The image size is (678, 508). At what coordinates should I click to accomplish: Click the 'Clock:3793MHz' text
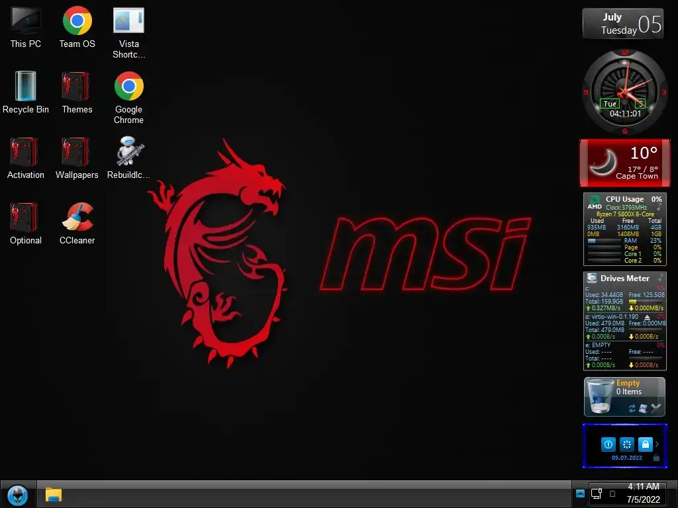pyautogui.click(x=626, y=207)
